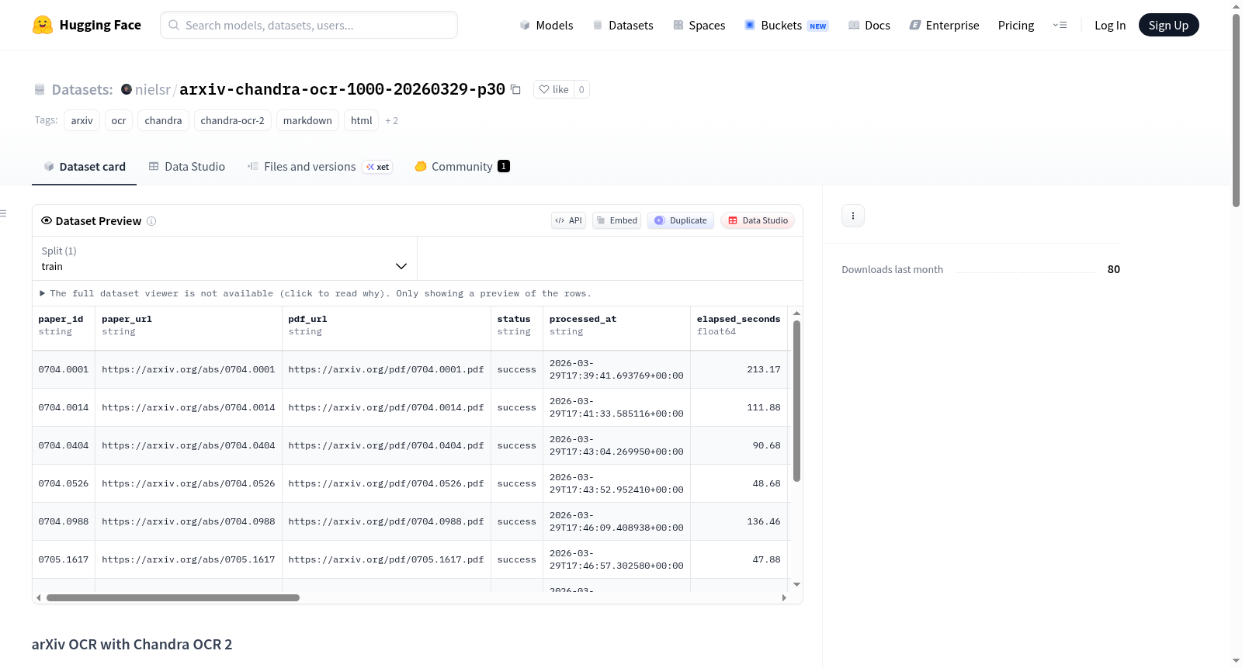Image resolution: width=1242 pixels, height=668 pixels.
Task: Open the left-edge table of contents icon
Action: pyautogui.click(x=4, y=213)
